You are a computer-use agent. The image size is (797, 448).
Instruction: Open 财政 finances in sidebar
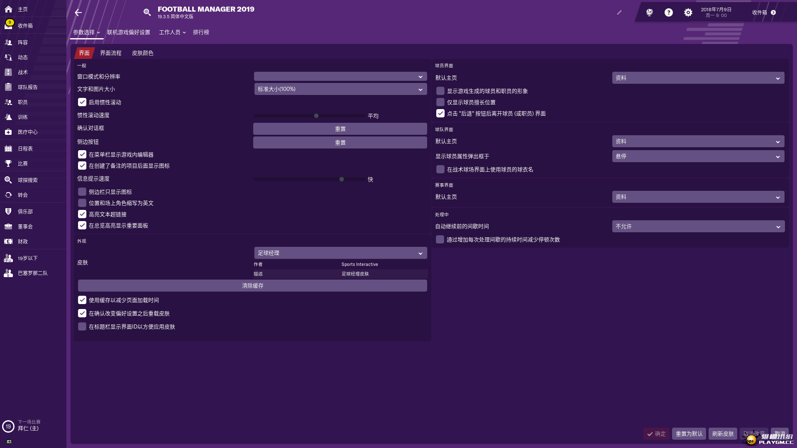point(22,241)
